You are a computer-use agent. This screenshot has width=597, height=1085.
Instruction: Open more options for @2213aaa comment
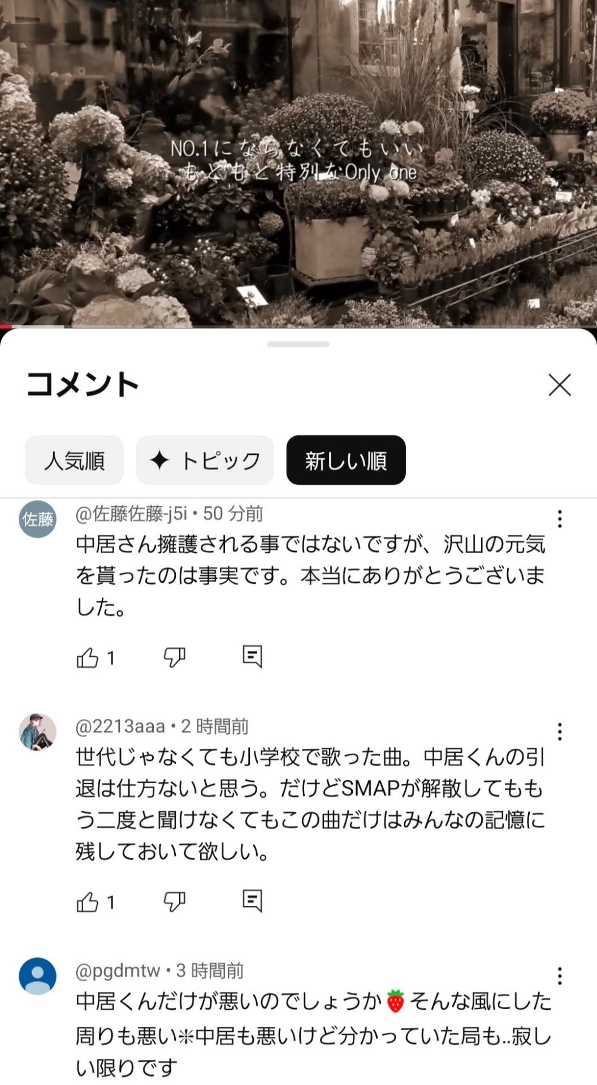click(x=560, y=732)
